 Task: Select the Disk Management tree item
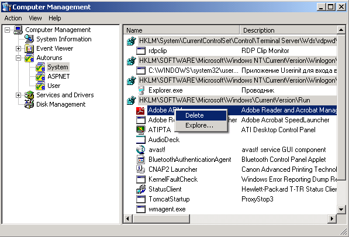pos(61,104)
